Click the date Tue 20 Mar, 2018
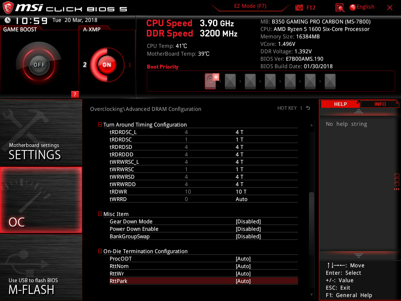 pos(75,20)
